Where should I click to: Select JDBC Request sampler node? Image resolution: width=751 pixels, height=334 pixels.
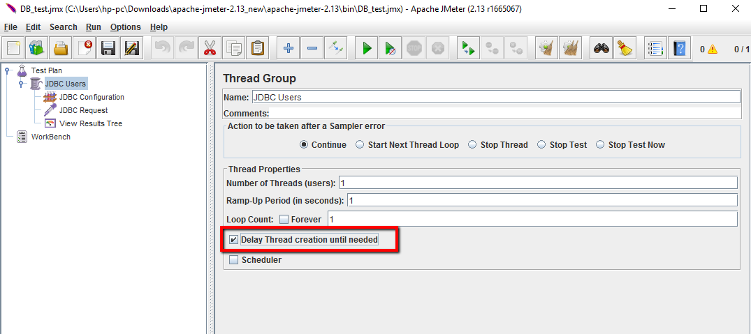click(83, 110)
